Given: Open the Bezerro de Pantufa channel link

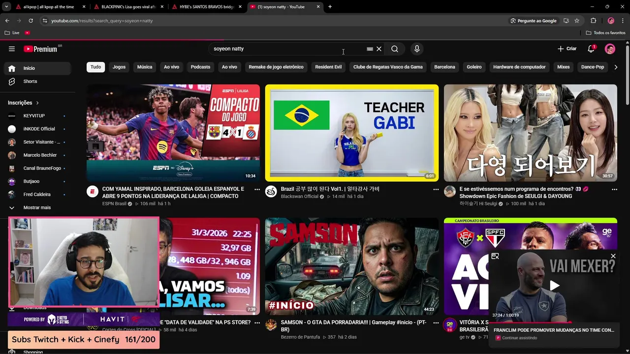Looking at the screenshot, I should pos(300,337).
